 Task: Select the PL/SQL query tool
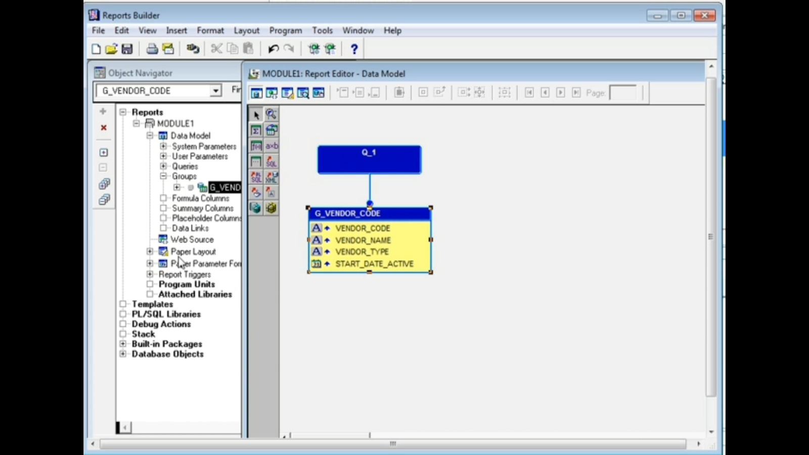coord(256,177)
